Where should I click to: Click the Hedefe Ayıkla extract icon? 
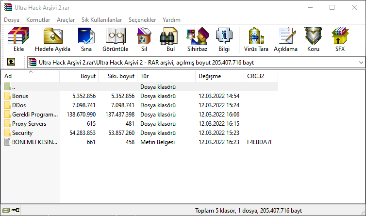53,36
